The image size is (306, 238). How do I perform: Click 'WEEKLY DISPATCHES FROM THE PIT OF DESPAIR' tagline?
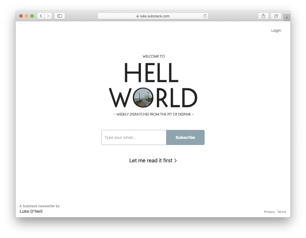tap(154, 115)
